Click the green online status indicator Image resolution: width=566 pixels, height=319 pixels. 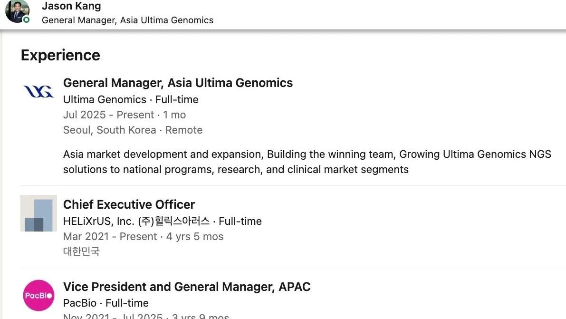pyautogui.click(x=26, y=20)
